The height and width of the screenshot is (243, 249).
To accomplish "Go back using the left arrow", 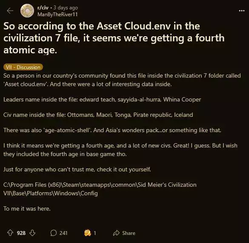I will pyautogui.click(x=10, y=11).
